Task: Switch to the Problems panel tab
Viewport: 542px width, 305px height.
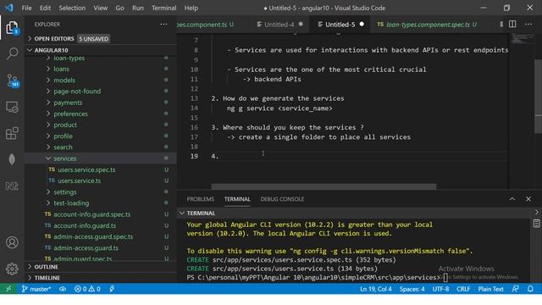Action: pyautogui.click(x=201, y=199)
